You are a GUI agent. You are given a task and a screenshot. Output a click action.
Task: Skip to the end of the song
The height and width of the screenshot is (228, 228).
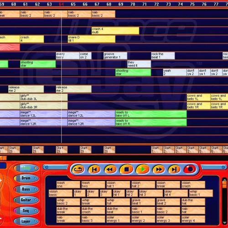coord(174,169)
